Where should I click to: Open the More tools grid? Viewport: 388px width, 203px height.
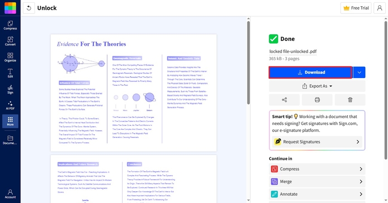(10, 121)
